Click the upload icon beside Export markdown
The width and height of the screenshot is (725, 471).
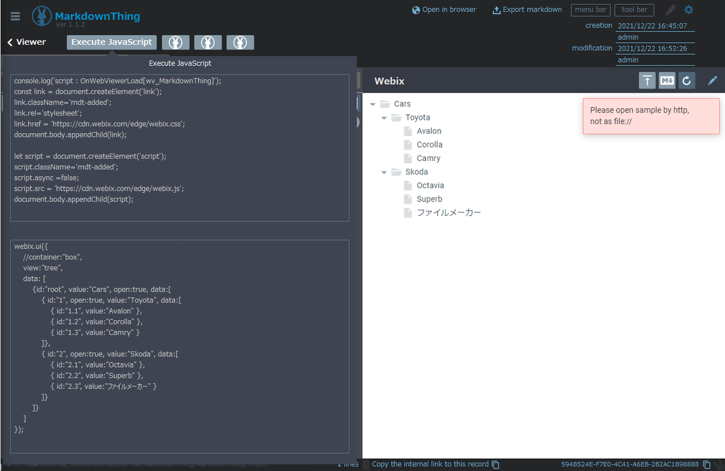tap(497, 10)
